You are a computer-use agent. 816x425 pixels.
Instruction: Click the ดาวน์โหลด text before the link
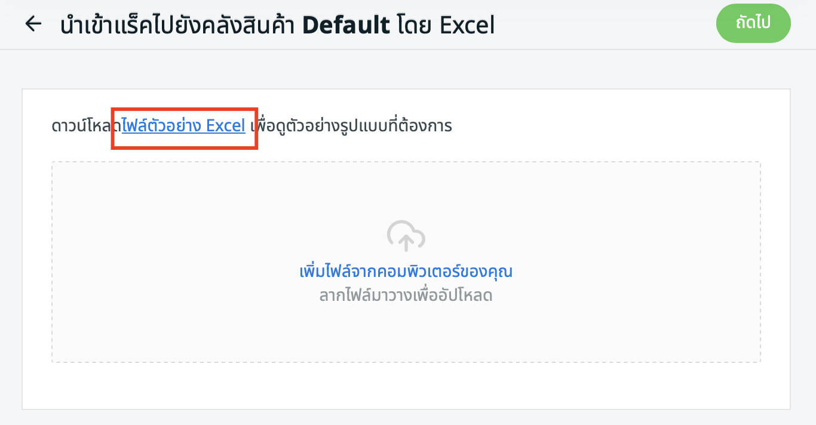point(86,126)
